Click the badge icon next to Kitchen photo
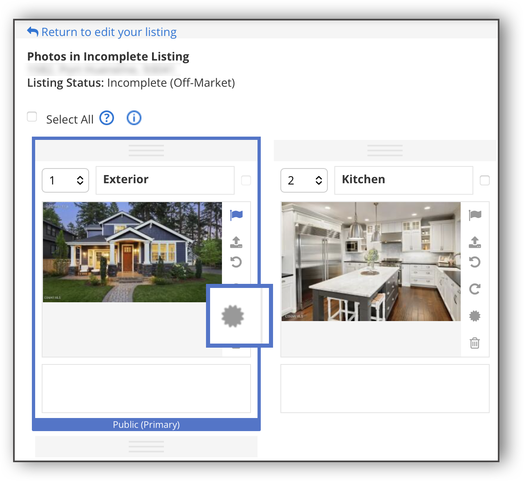524x481 pixels. click(x=475, y=316)
